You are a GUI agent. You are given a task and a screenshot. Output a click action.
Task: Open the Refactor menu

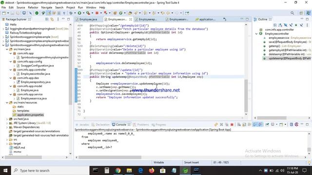pos(33,7)
